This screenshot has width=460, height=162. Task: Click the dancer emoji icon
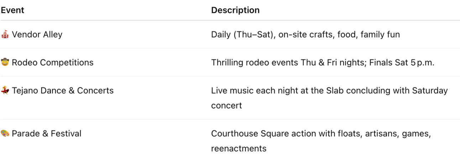[5, 91]
